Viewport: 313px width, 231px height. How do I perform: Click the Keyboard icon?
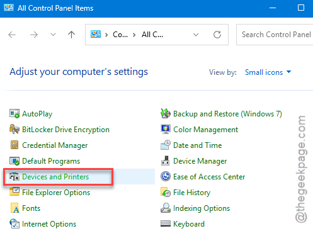click(x=166, y=223)
